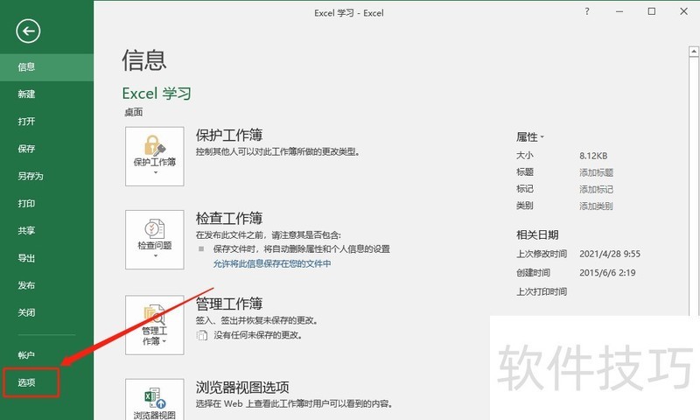Open the 另存为 menu item
The width and height of the screenshot is (700, 420).
(30, 176)
